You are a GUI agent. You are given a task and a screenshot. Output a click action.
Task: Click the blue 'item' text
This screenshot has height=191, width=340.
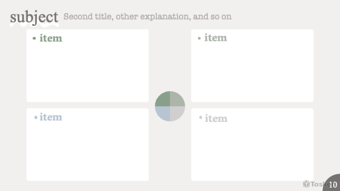51,117
